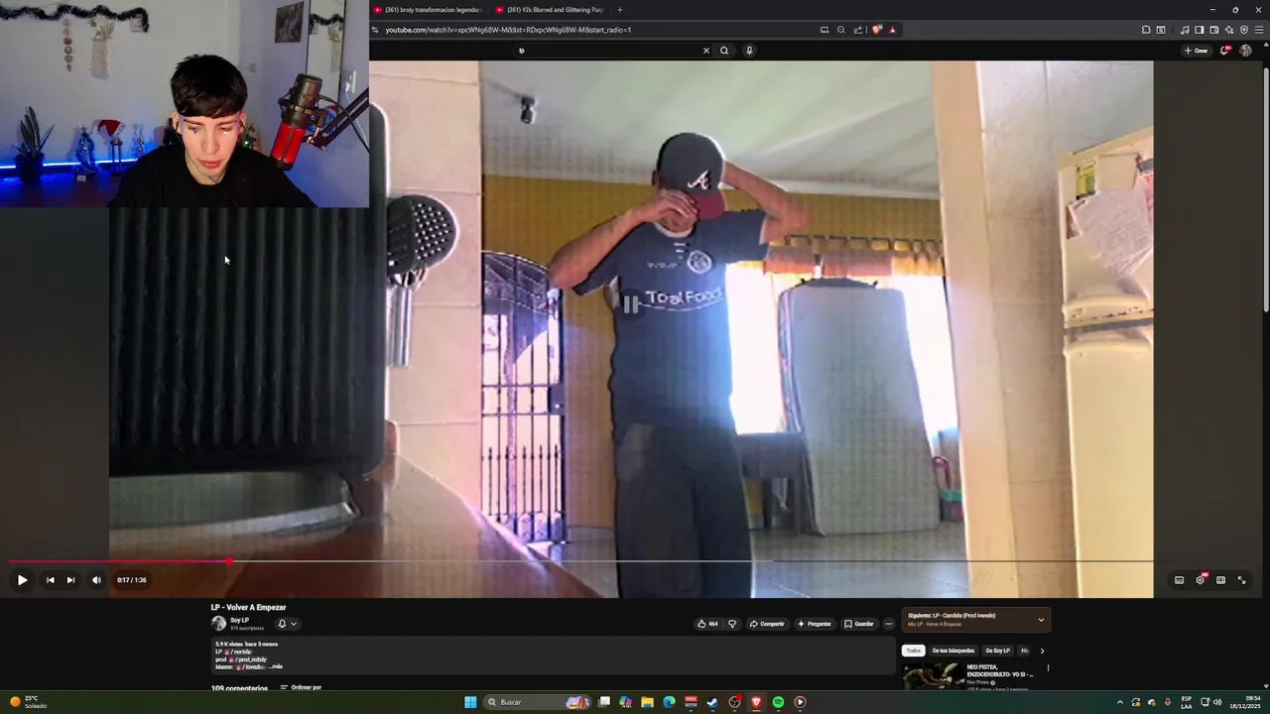Open the NEO PISTEA suggested video thumbnail

[x=933, y=675]
